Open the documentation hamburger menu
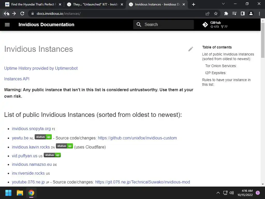 7,25
